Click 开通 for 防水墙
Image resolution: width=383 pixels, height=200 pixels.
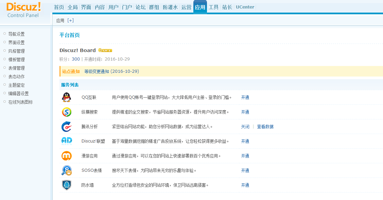[245, 185]
